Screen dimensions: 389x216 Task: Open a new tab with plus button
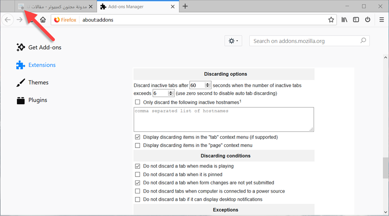pyautogui.click(x=185, y=6)
